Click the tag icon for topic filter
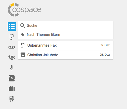Screen dimensions: 127x109 coord(23,34)
